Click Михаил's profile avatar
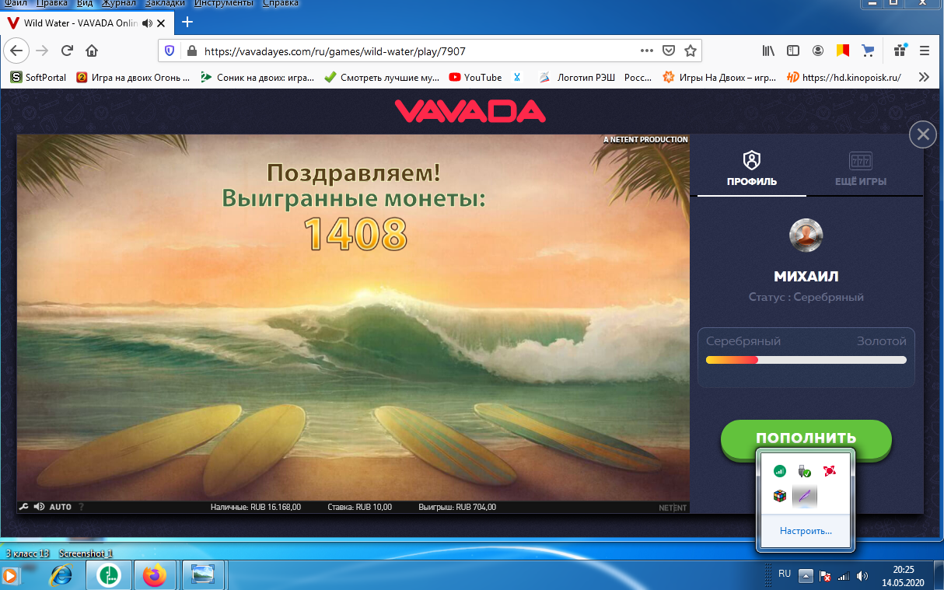Screen dimensions: 944x590 [x=806, y=234]
